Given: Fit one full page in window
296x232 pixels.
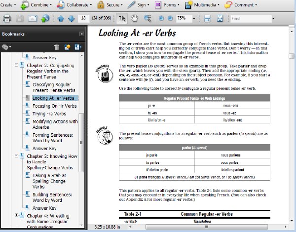Looking at the screenshot, I should tap(220, 18).
